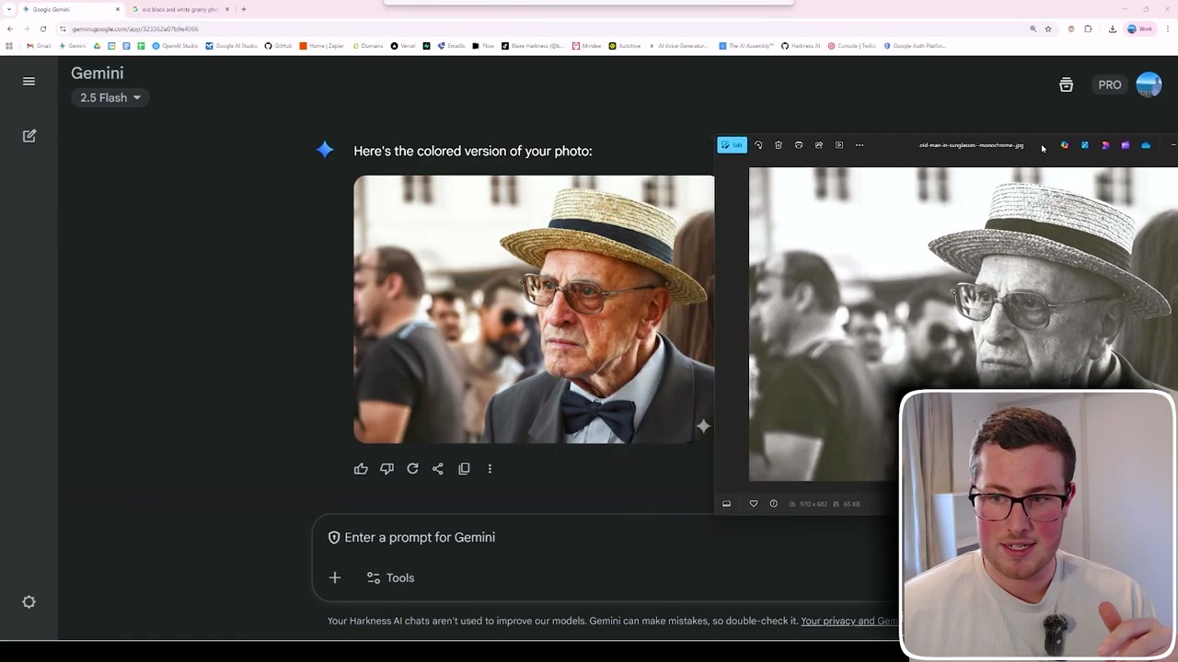Open the browser apps grid icon
Image resolution: width=1178 pixels, height=662 pixels.
tap(9, 46)
